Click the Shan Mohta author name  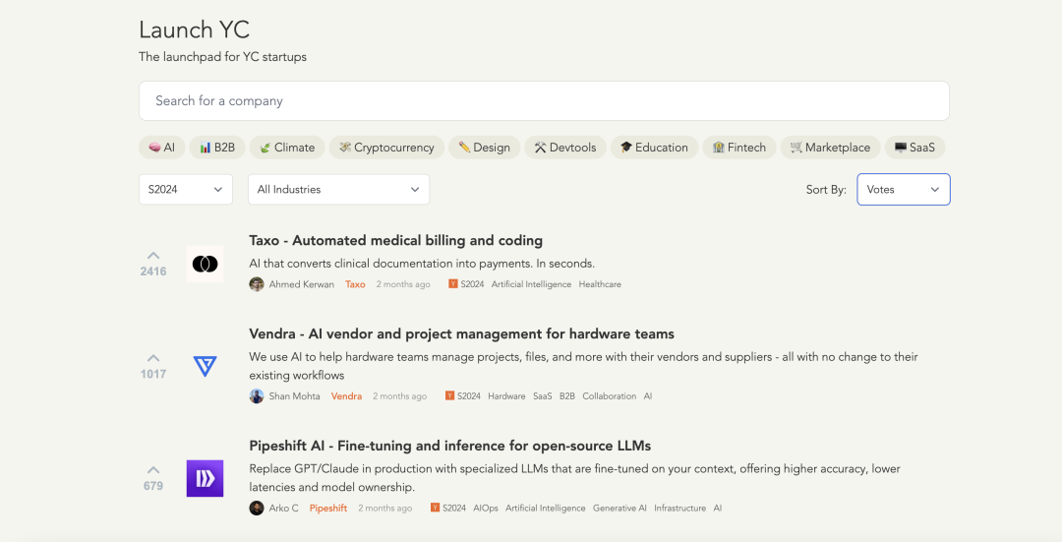click(294, 396)
